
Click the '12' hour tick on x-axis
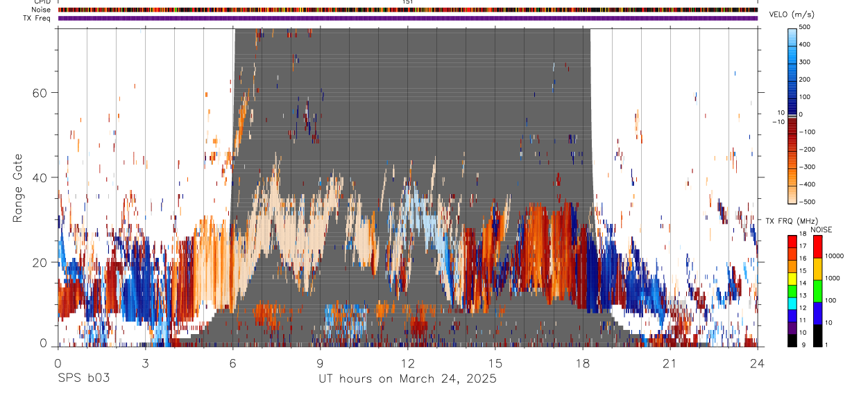click(x=408, y=363)
